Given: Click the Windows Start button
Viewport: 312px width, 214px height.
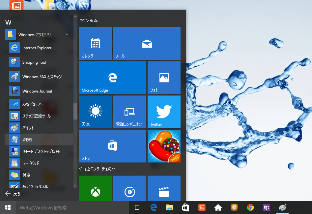Looking at the screenshot, I should pos(8,207).
